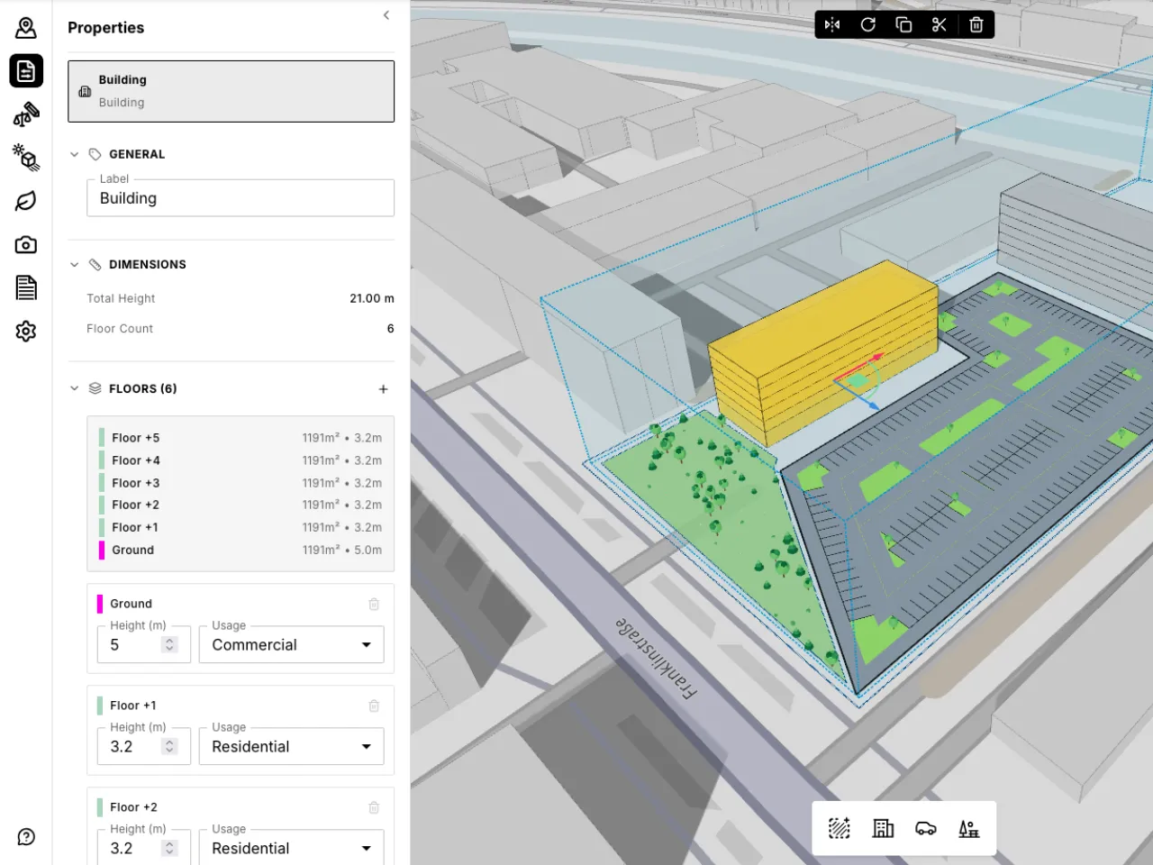This screenshot has height=865, width=1153.
Task: Open the Floor +1 Usage dropdown
Action: point(292,747)
